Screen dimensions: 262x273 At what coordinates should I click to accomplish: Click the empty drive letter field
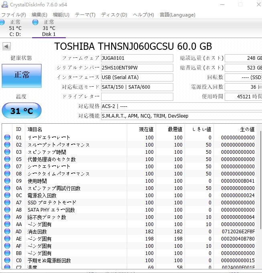click(x=137, y=97)
